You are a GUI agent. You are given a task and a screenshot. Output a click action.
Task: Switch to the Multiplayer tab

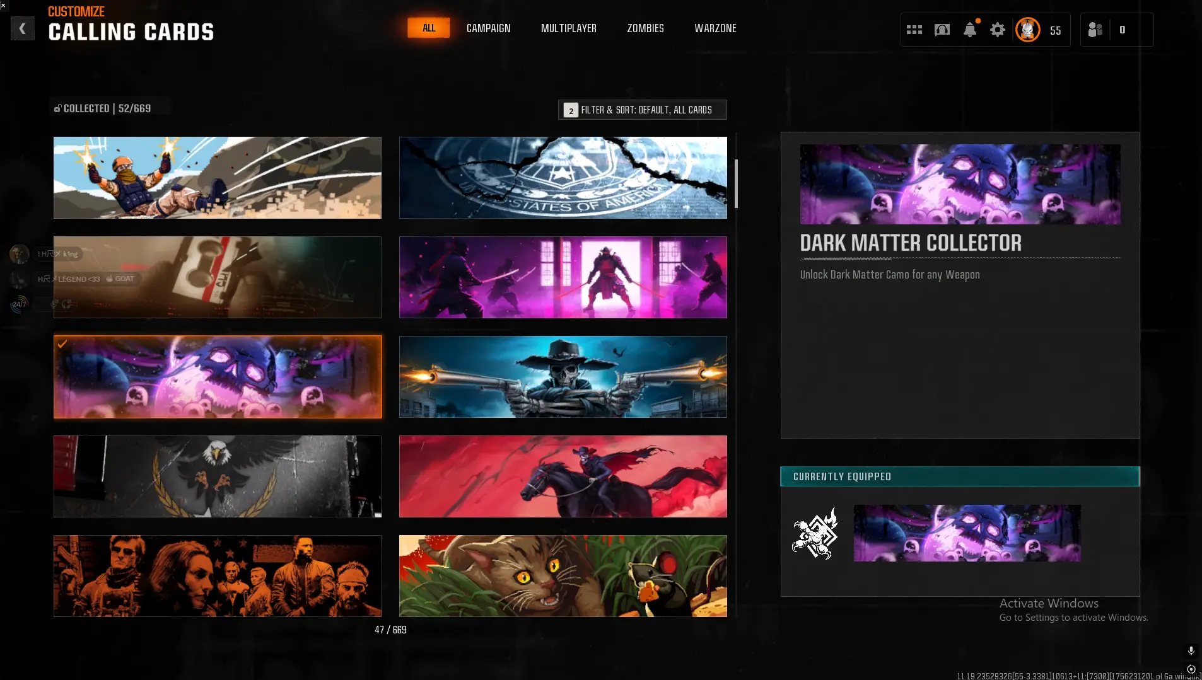(x=569, y=28)
